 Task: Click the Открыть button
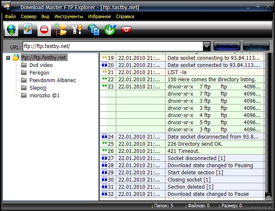click(227, 46)
